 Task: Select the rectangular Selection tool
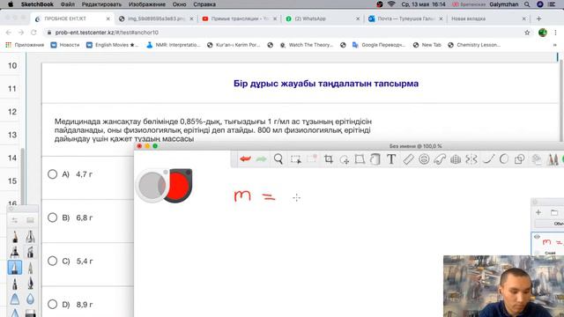pyautogui.click(x=296, y=159)
